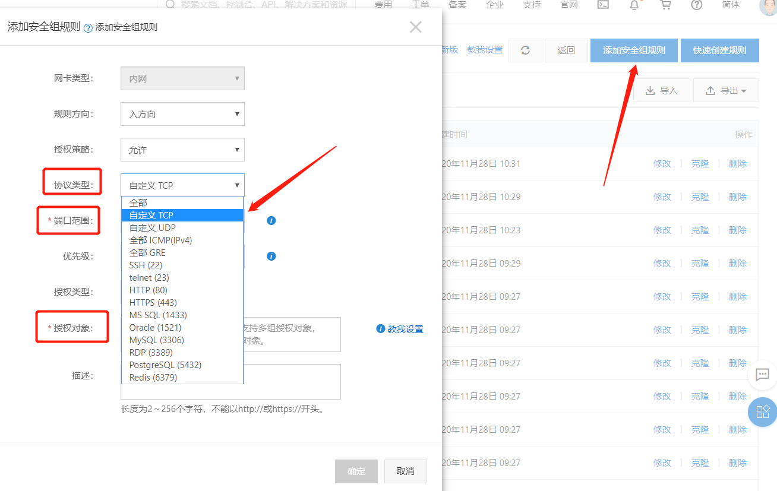
Task: Choose Oracle (1521) option
Action: 182,327
